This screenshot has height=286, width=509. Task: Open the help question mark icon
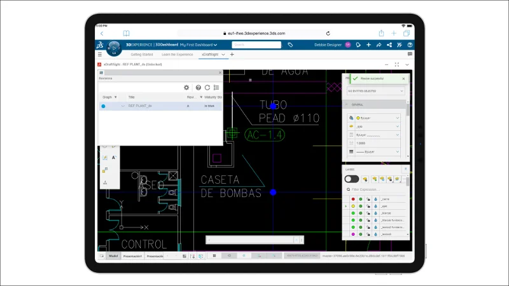(x=410, y=44)
